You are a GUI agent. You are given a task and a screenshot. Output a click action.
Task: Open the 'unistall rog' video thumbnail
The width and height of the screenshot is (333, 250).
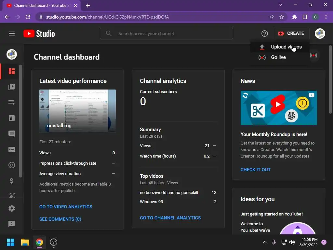click(x=77, y=111)
